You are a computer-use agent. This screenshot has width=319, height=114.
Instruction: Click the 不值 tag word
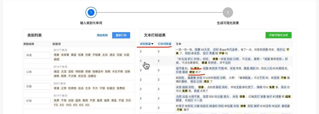121,100
